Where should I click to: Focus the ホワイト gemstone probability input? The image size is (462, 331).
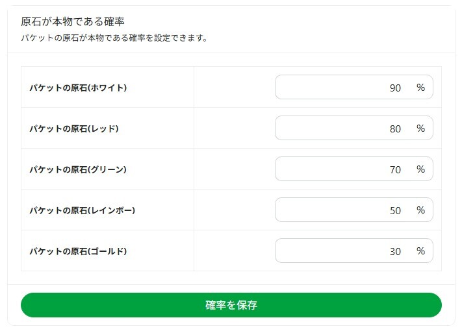point(344,88)
